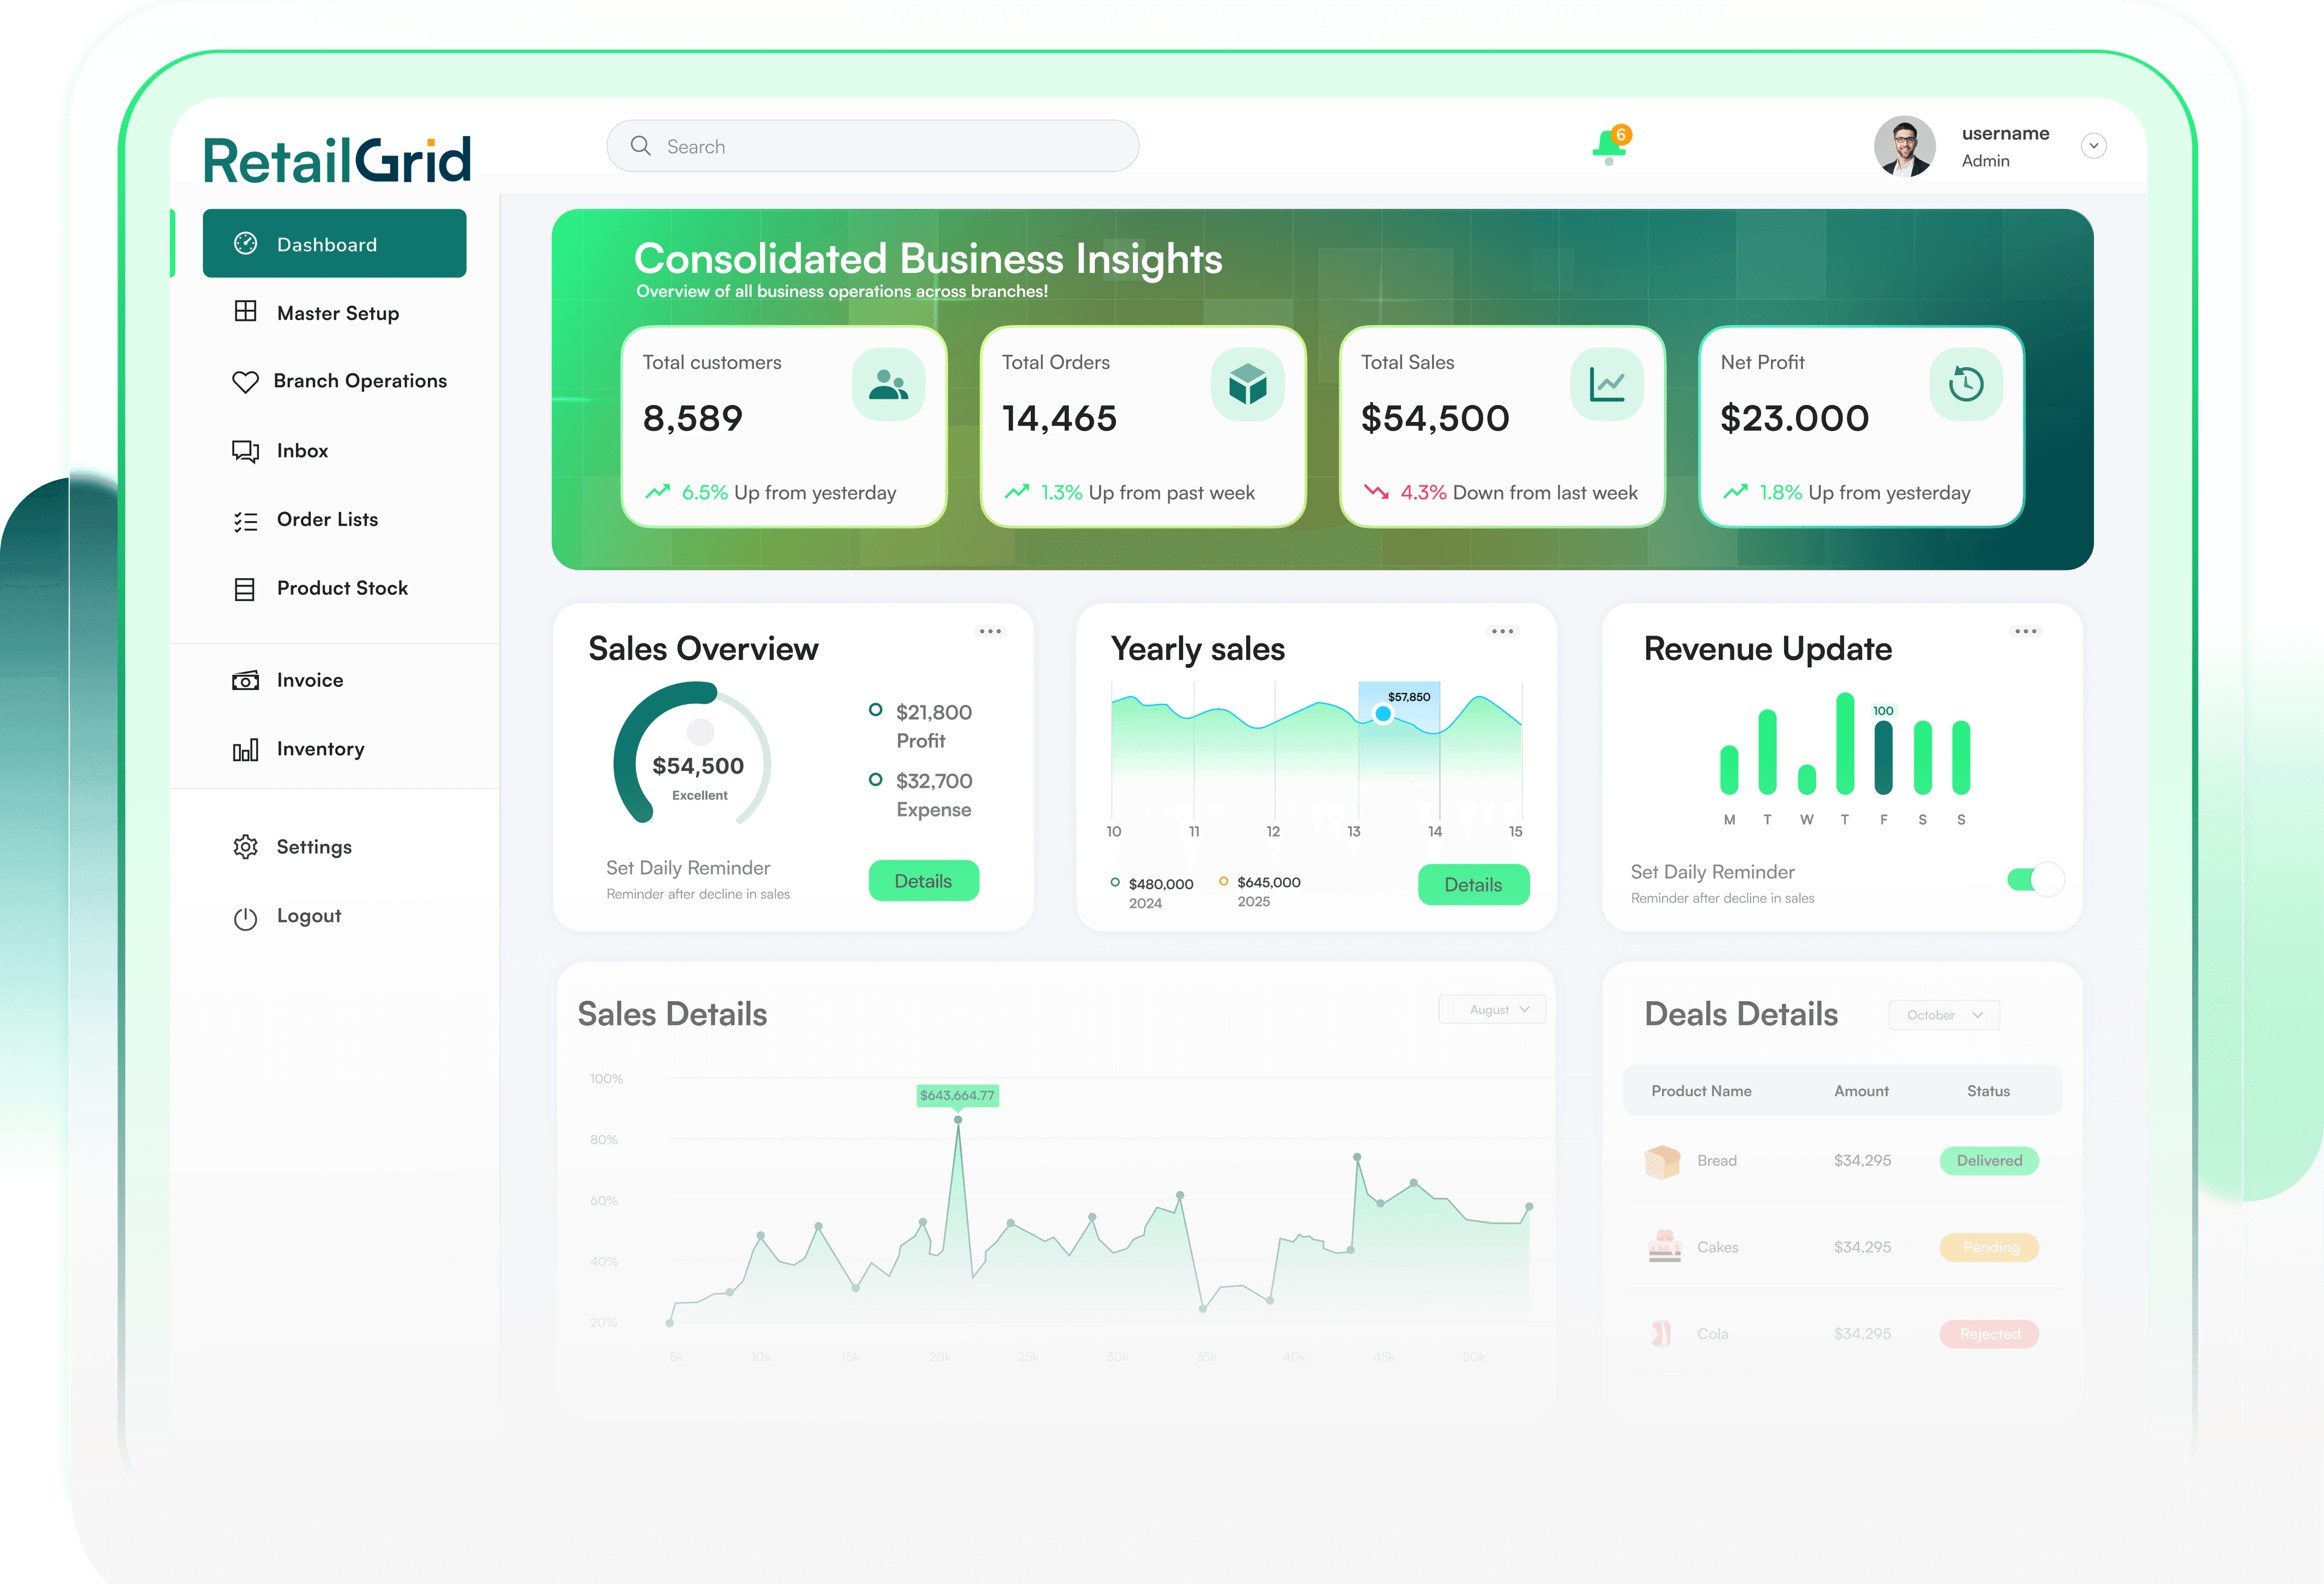Click the Amount column header
The image size is (2324, 1584).
[x=1861, y=1091]
